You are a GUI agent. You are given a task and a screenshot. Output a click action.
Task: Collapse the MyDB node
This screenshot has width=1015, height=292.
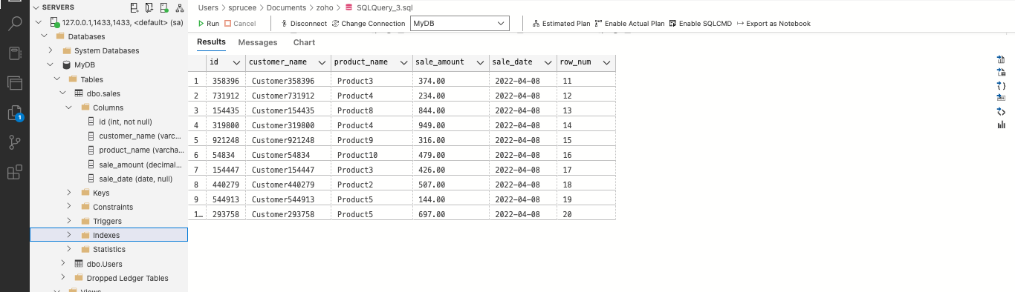(x=51, y=65)
